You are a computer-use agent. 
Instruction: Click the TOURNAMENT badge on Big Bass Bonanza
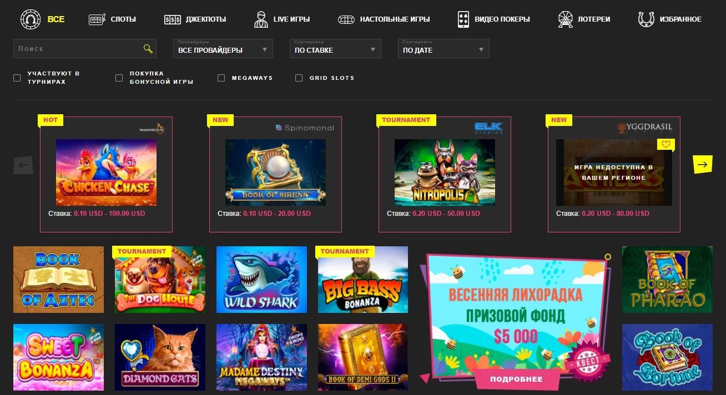tap(345, 251)
